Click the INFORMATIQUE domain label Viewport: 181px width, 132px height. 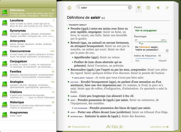(76, 116)
